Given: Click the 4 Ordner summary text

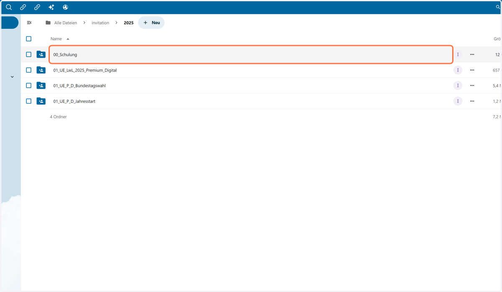Looking at the screenshot, I should tap(58, 117).
